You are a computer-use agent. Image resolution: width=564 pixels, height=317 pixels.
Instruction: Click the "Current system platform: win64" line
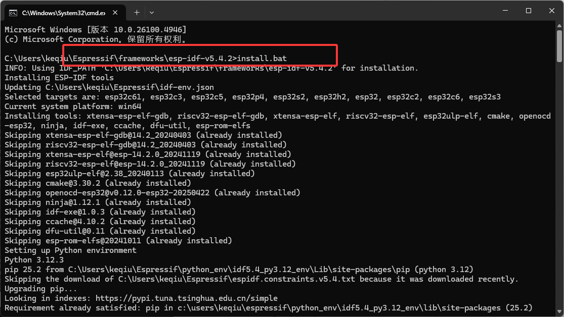pyautogui.click(x=73, y=107)
